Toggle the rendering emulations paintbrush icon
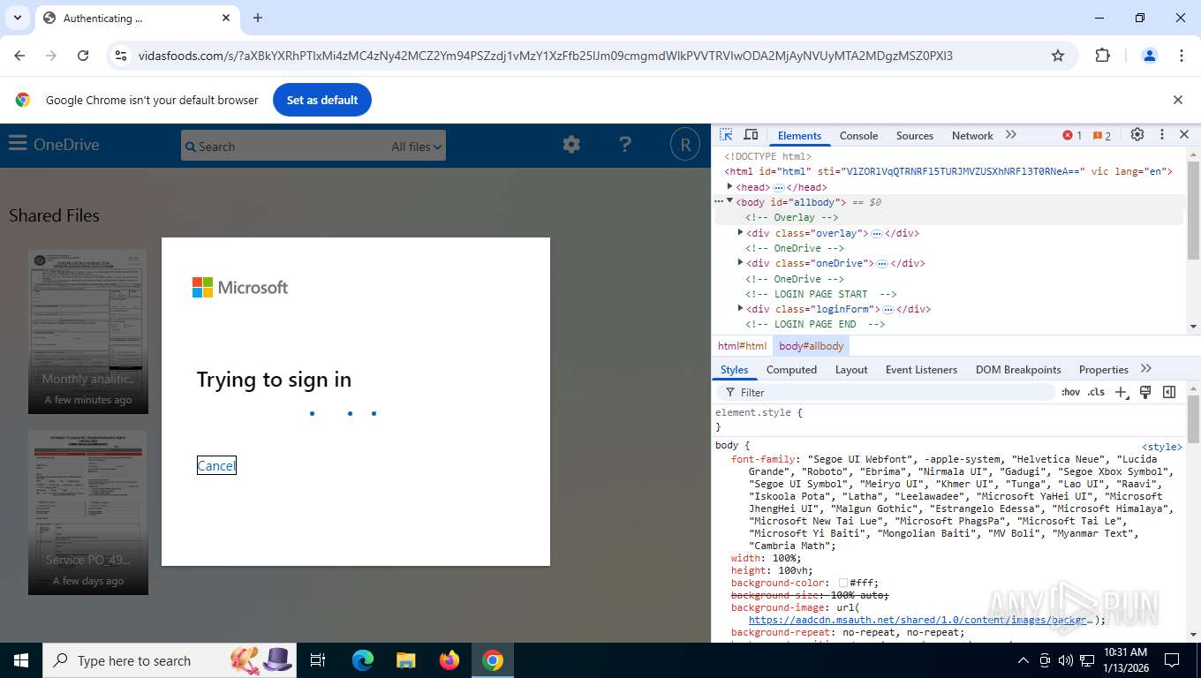This screenshot has height=678, width=1201. tap(1145, 392)
